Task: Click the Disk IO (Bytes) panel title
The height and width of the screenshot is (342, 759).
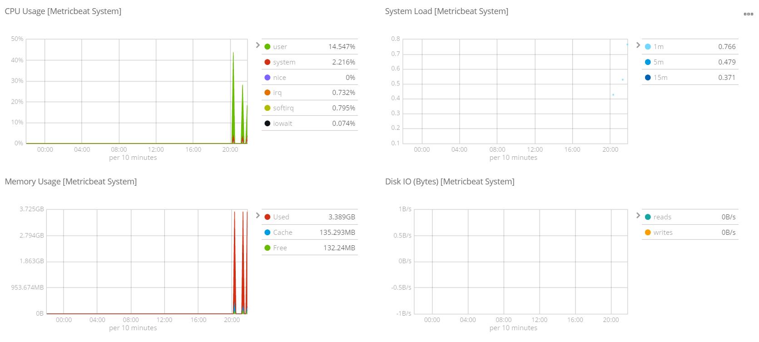Action: pos(450,182)
